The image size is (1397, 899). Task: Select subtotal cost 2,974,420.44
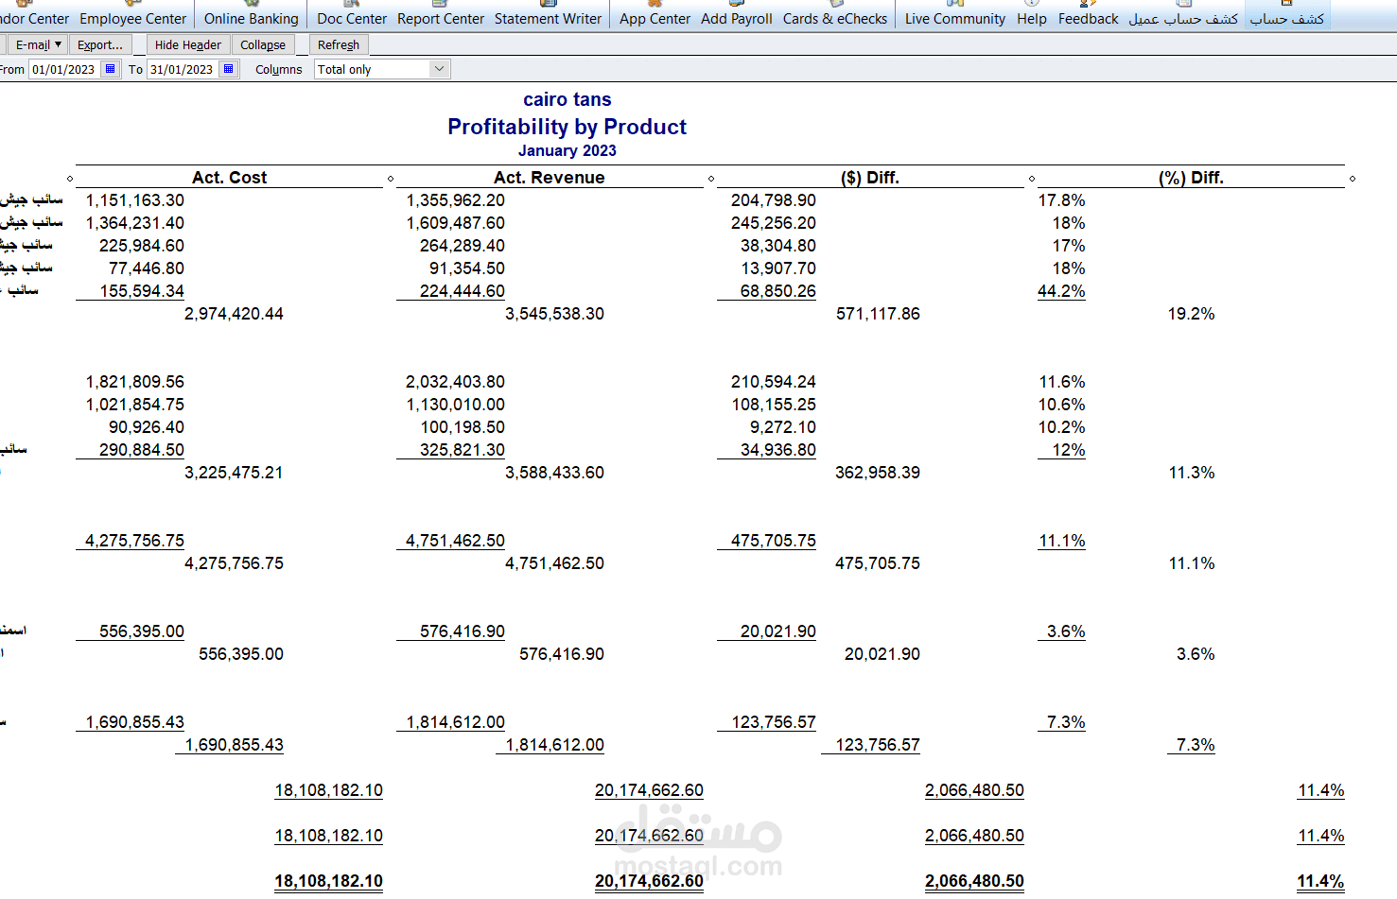click(234, 314)
